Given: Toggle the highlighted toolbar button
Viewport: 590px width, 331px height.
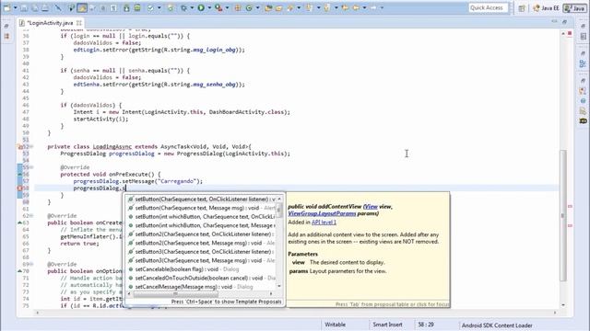Looking at the screenshot, I should tap(82, 8).
